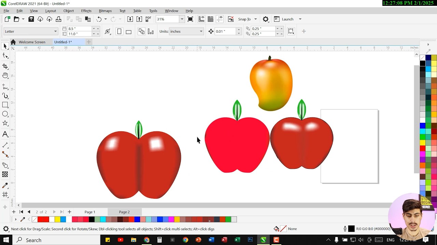Select the Pick tool in toolbox
This screenshot has width=437, height=245.
(x=5, y=46)
